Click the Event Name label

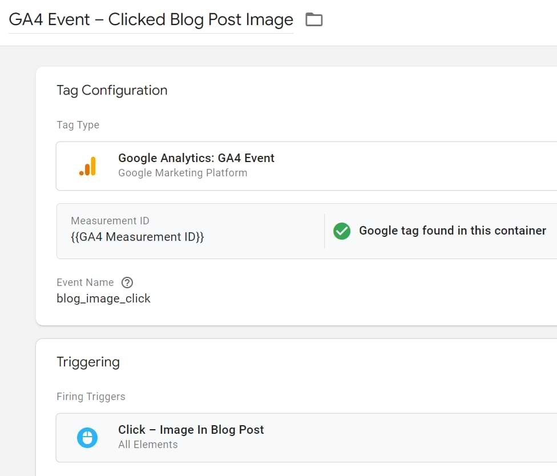pyautogui.click(x=85, y=283)
